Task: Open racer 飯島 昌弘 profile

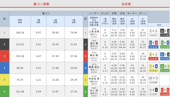Action: pos(94,67)
